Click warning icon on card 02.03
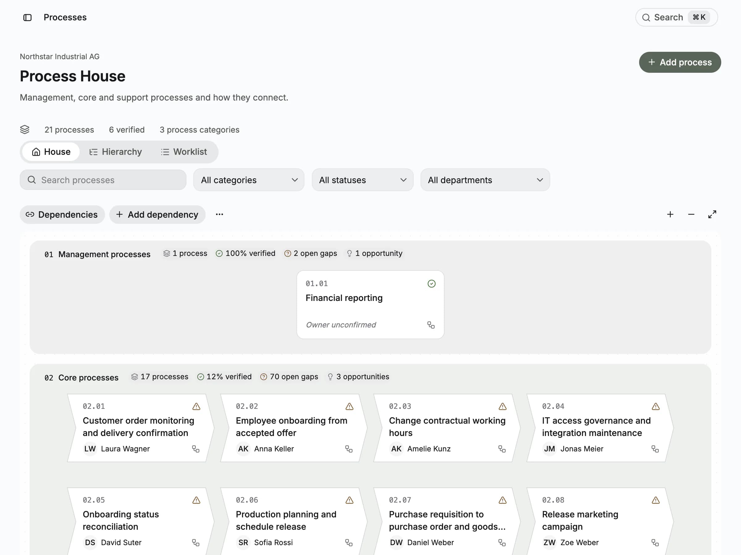Image resolution: width=741 pixels, height=555 pixels. click(x=502, y=406)
